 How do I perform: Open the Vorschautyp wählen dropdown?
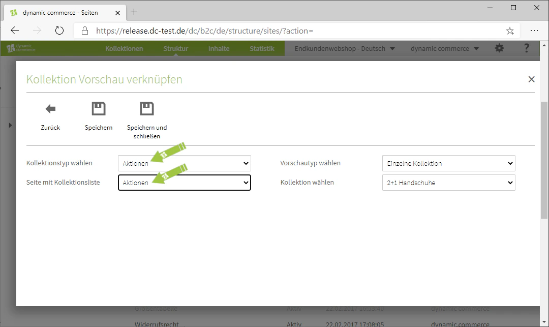(x=448, y=163)
